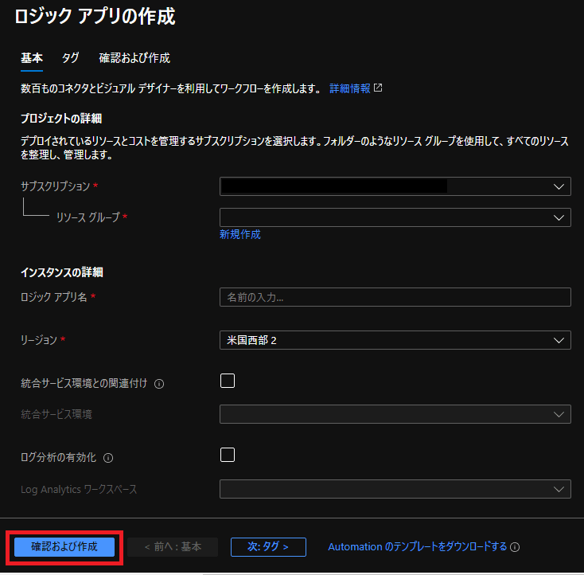This screenshot has width=584, height=575.
Task: Click the 前へ: 基本 button
Action: tap(173, 547)
